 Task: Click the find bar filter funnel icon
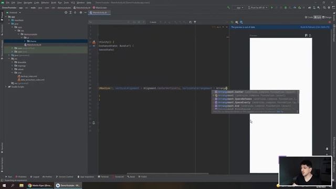[195, 22]
